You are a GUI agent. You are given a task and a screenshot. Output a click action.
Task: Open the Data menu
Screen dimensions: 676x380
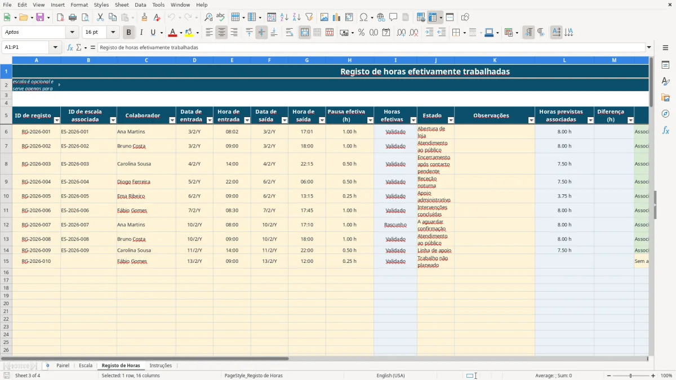click(x=140, y=5)
